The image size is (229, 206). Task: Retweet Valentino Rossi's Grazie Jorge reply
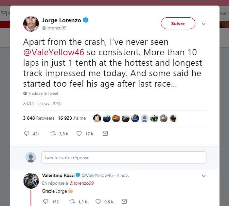72,202
